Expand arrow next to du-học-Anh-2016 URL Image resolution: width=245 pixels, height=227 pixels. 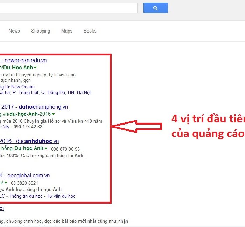(x=53, y=114)
